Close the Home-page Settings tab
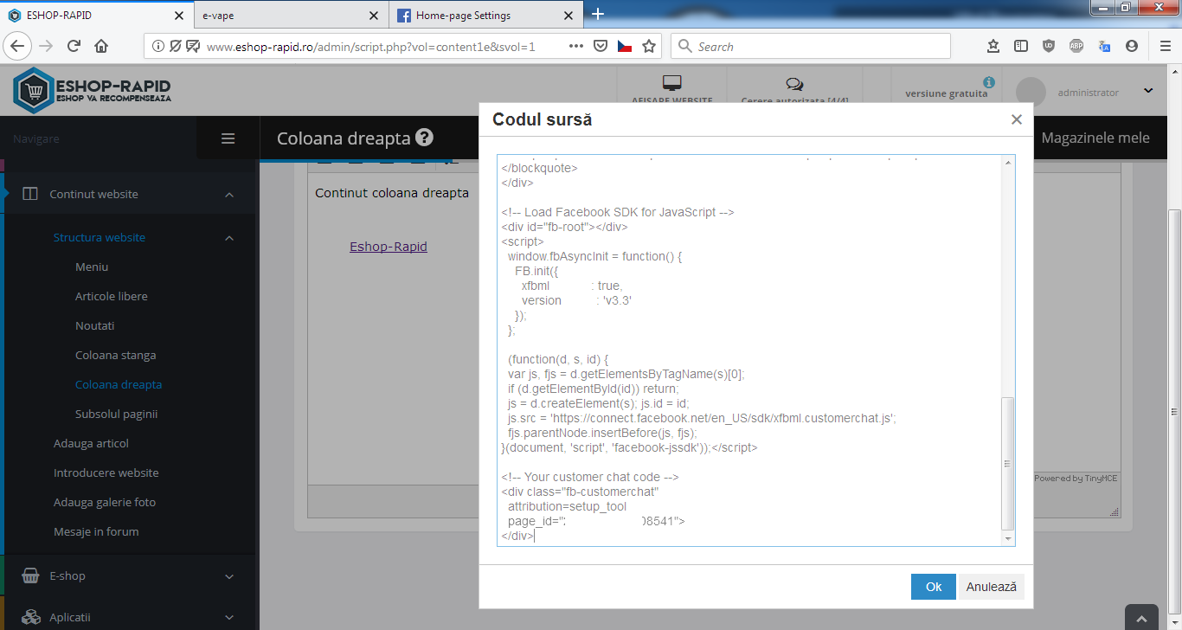Image resolution: width=1182 pixels, height=630 pixels. [x=569, y=16]
